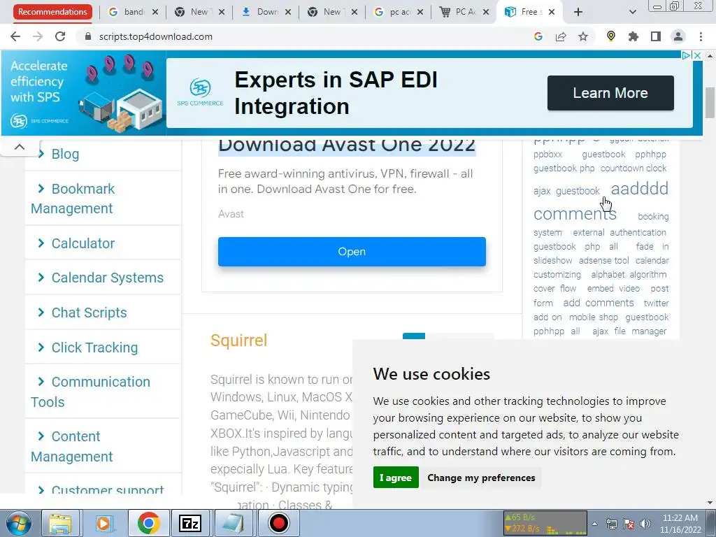This screenshot has height=537, width=716.
Task: Click the Download Avast One 2022 heading
Action: (347, 145)
